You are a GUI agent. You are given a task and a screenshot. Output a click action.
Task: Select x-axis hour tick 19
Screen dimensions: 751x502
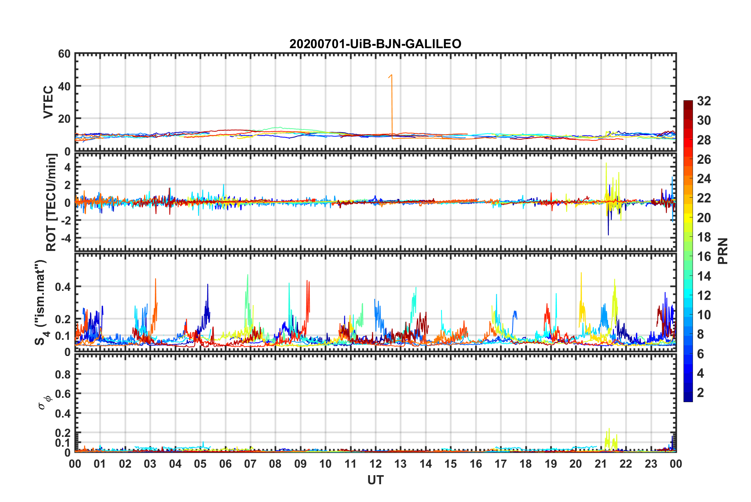[x=551, y=464]
